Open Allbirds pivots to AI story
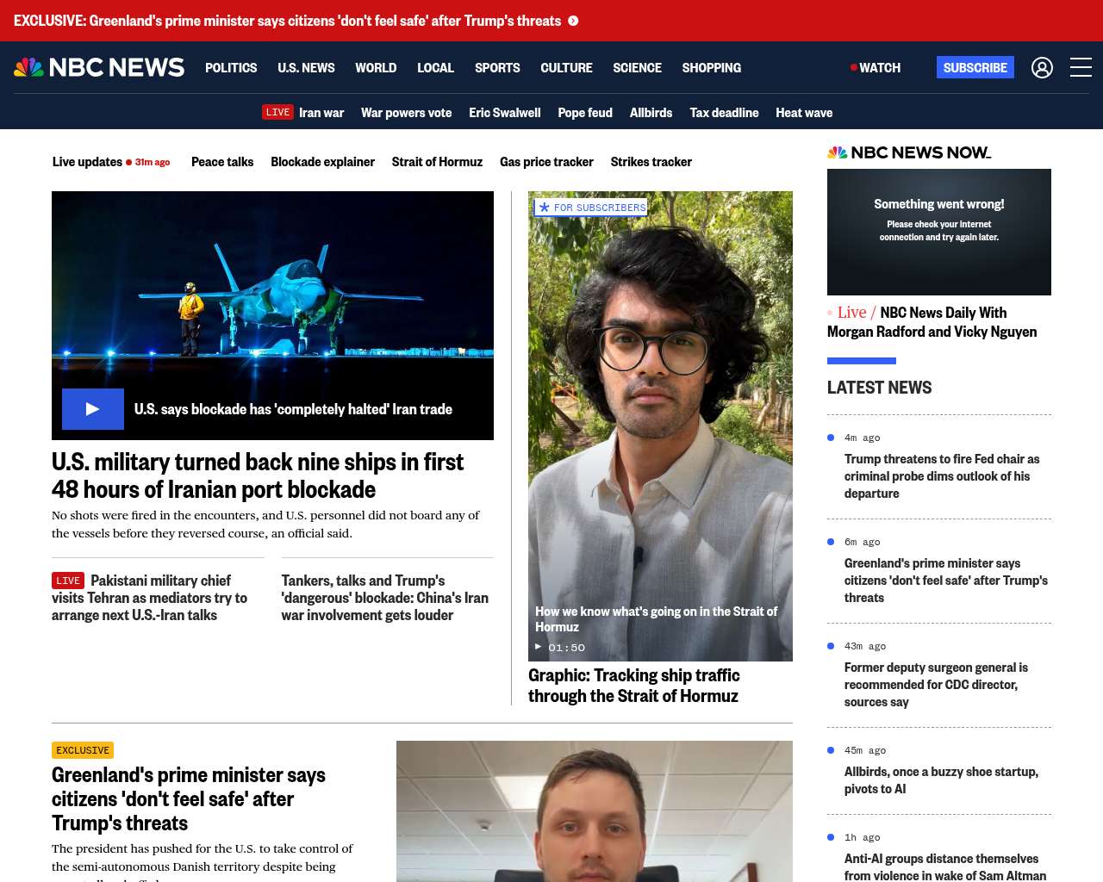1103x882 pixels. [941, 780]
